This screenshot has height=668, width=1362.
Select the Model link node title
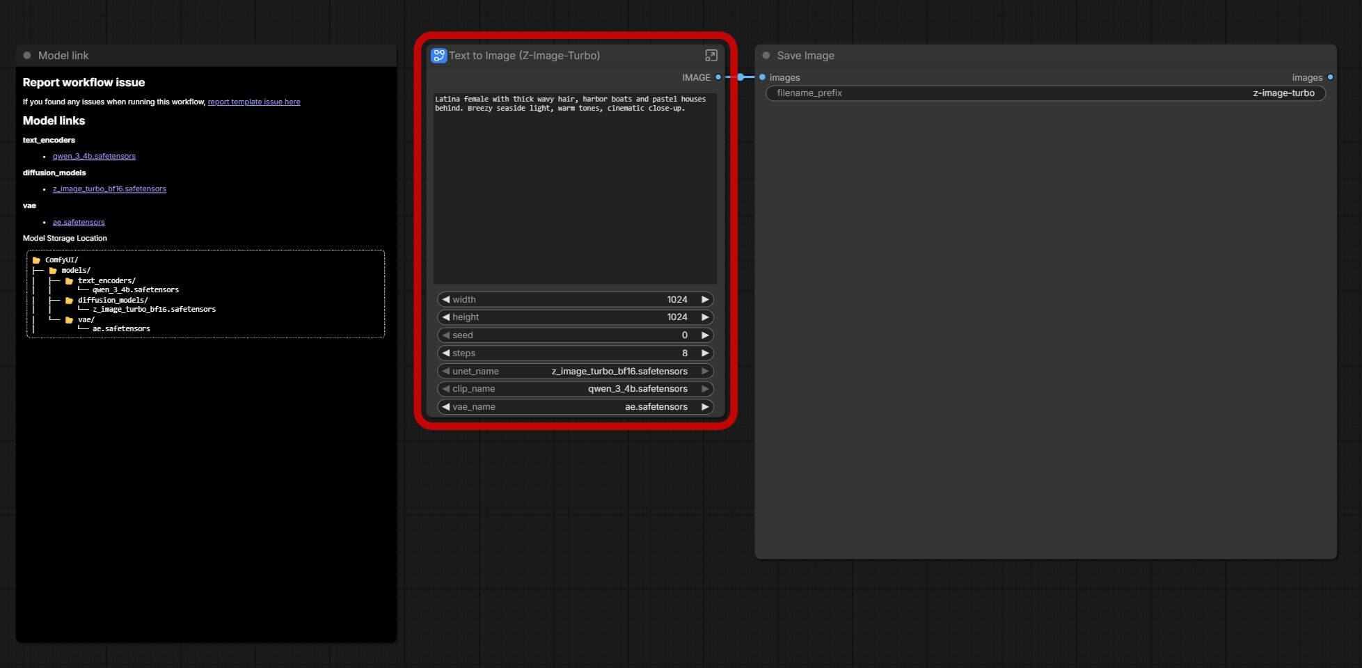tap(63, 56)
